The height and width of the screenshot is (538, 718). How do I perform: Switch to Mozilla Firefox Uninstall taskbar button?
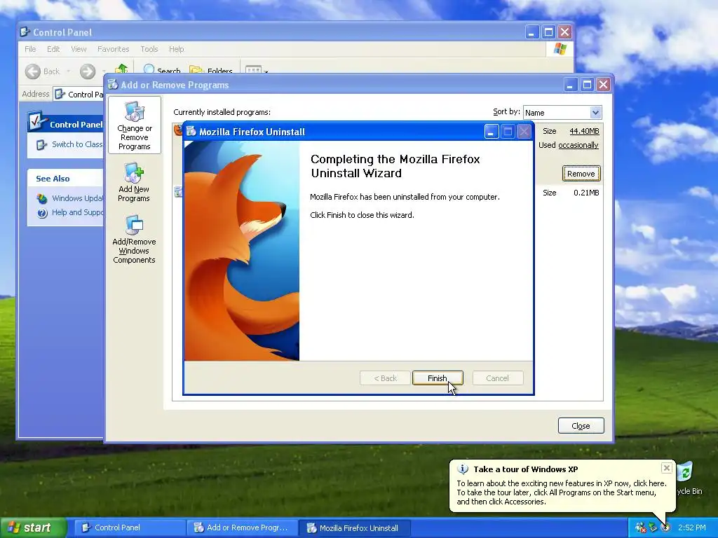tap(355, 527)
